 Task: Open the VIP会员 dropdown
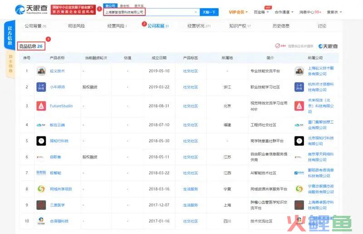coord(238,12)
